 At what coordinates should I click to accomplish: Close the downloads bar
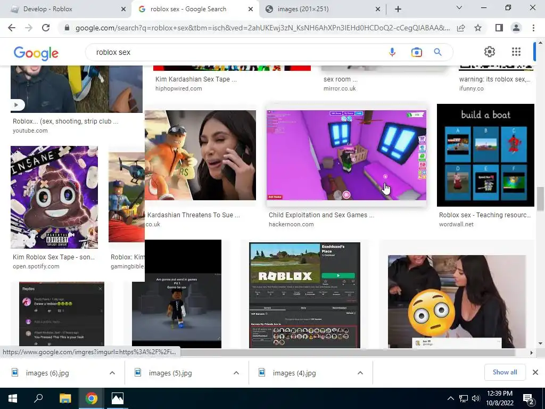pos(535,372)
